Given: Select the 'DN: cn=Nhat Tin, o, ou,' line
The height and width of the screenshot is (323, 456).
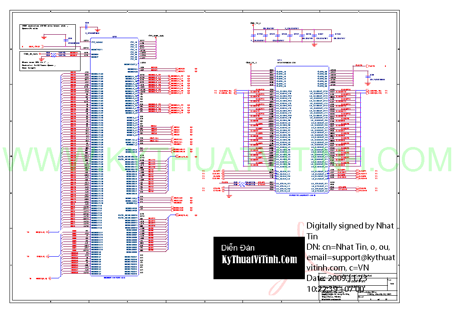Looking at the screenshot, I should [x=348, y=247].
